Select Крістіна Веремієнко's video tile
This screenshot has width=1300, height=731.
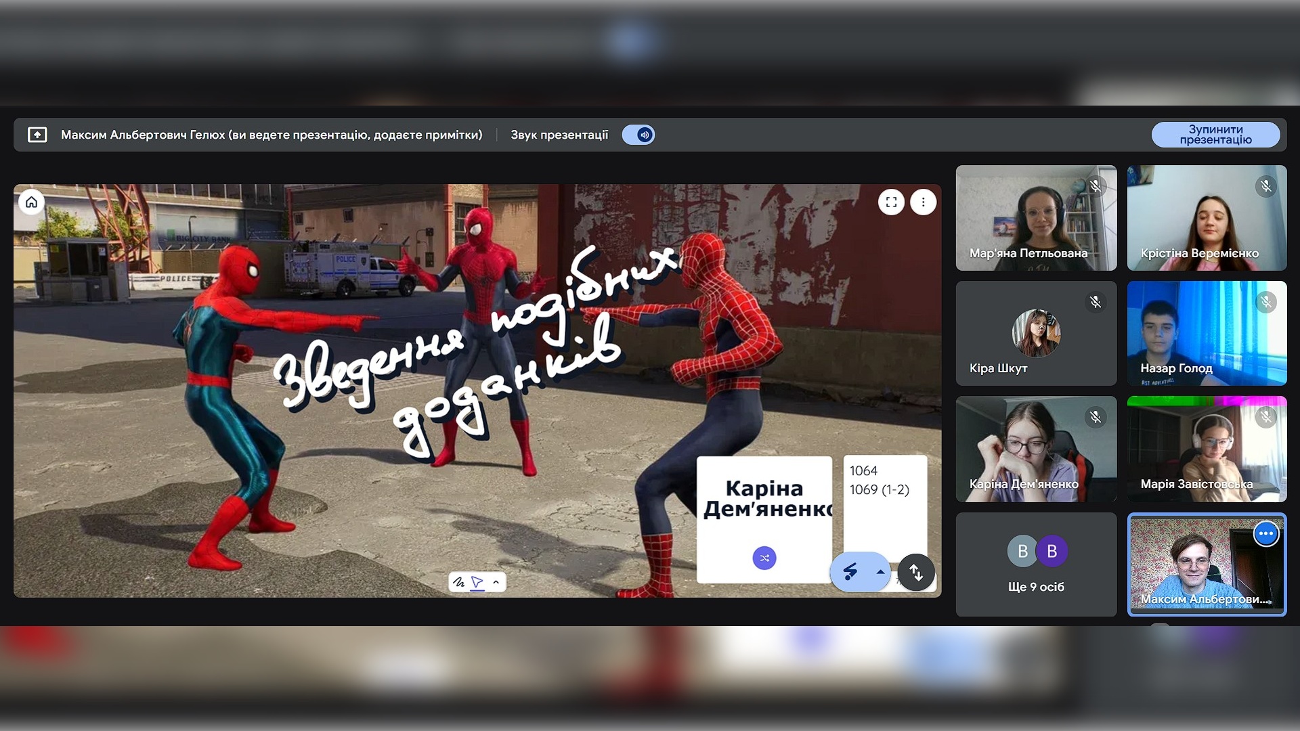pyautogui.click(x=1207, y=218)
